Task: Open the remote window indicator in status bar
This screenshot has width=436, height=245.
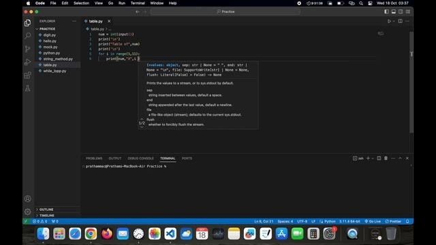Action: pos(26,221)
